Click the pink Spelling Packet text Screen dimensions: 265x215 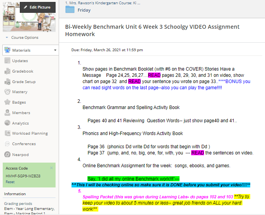click(x=158, y=197)
